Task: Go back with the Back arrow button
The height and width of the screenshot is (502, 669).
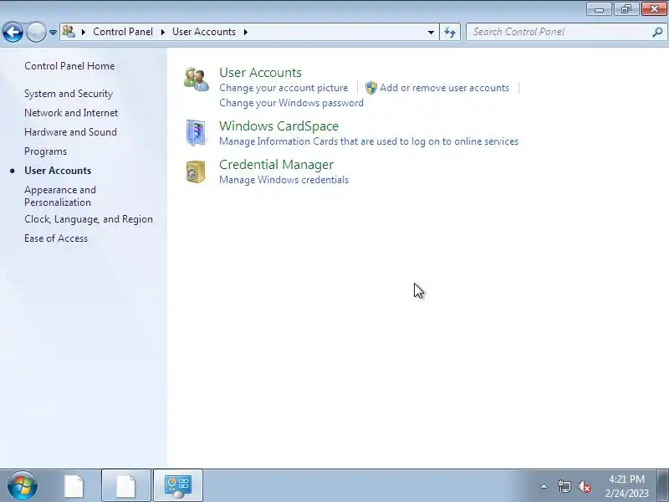Action: 13,32
